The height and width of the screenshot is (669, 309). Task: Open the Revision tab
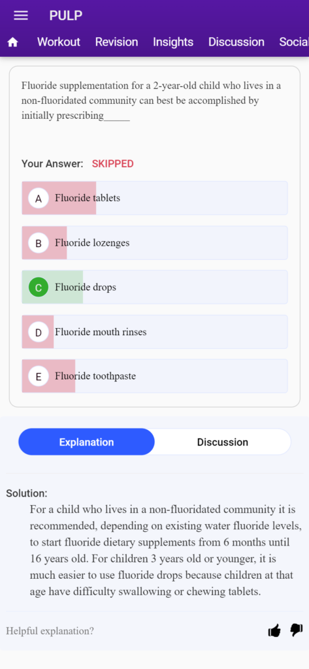[116, 42]
